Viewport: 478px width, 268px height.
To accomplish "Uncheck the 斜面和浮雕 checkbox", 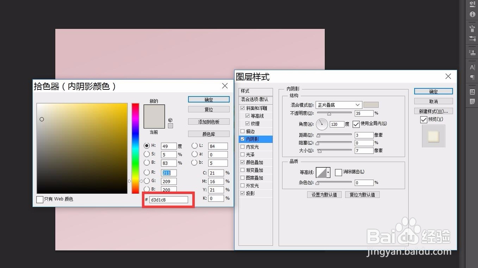I will (243, 108).
